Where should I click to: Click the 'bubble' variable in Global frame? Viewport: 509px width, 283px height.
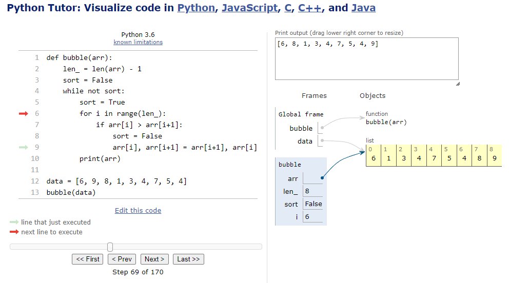point(301,128)
